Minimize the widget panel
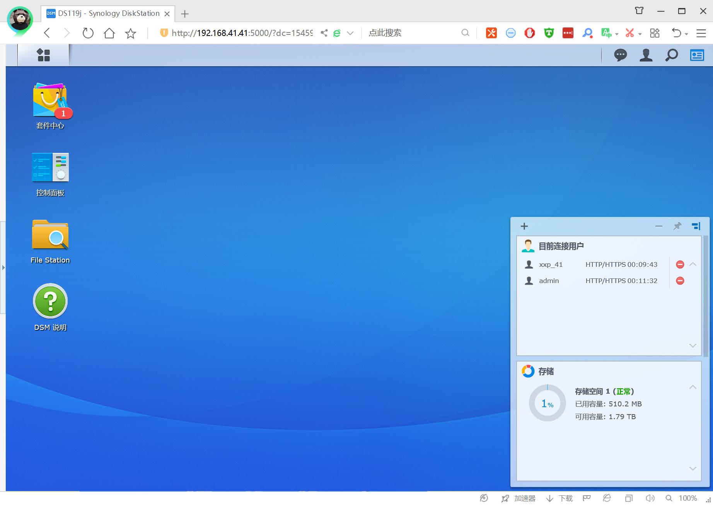This screenshot has width=713, height=505. click(x=658, y=226)
